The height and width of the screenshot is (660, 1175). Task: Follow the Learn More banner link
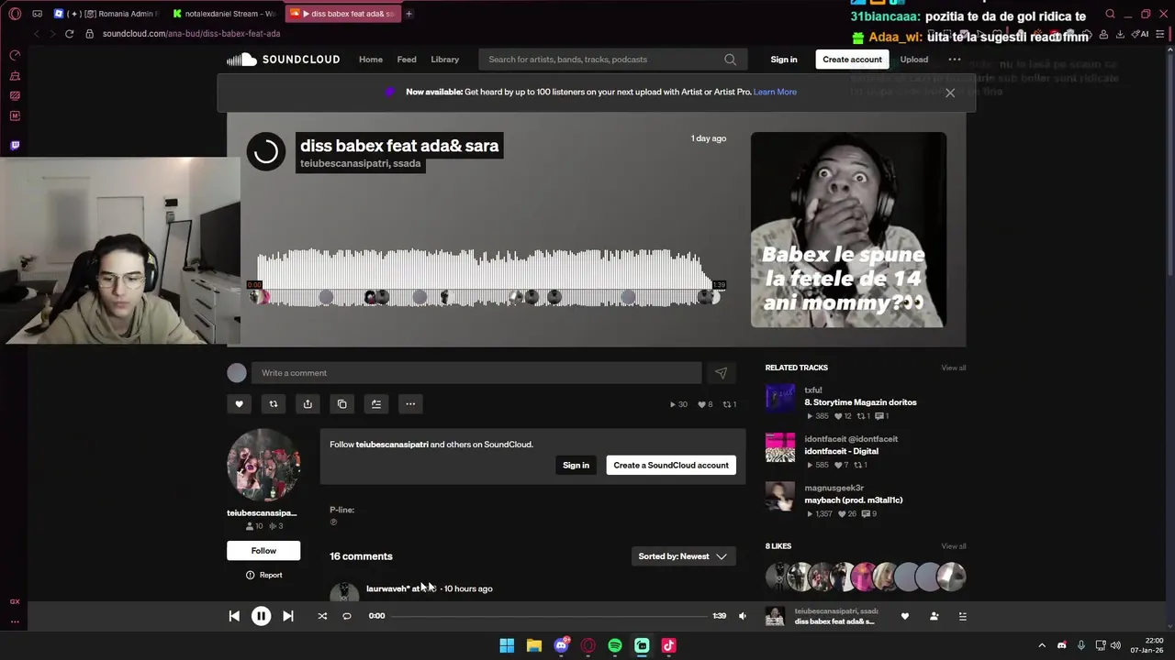coord(775,92)
